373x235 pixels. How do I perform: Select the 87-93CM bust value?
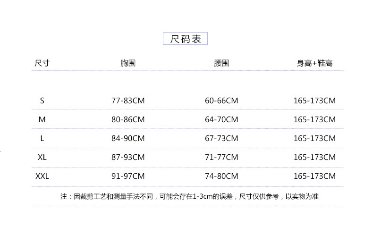click(128, 157)
